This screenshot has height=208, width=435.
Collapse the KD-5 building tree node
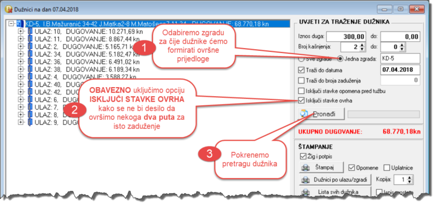click(12, 24)
